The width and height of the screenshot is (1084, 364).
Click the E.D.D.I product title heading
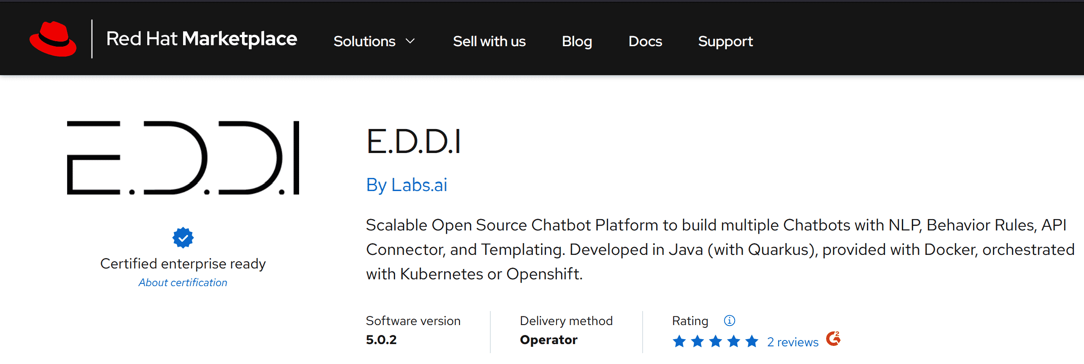coord(414,142)
